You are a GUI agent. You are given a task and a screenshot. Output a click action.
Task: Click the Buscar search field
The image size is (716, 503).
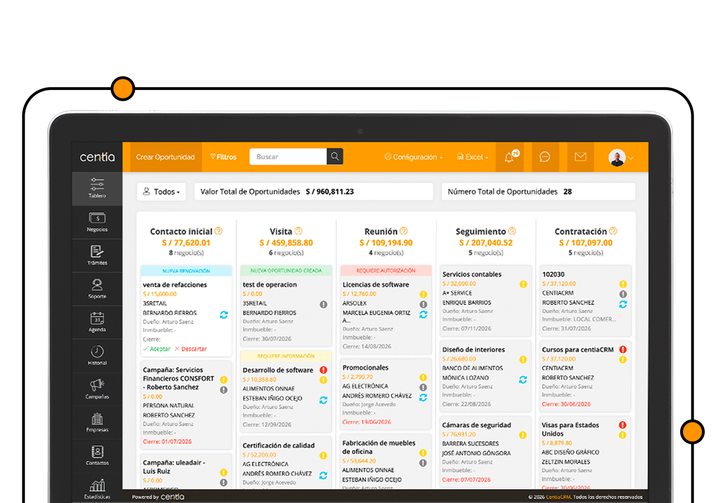pyautogui.click(x=288, y=156)
